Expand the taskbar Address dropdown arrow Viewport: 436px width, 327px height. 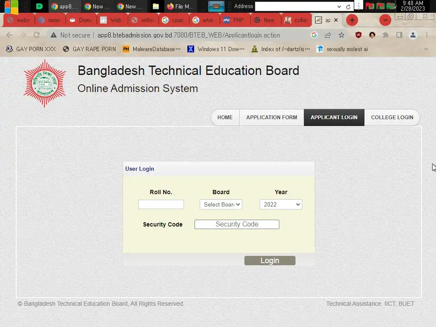339,7
